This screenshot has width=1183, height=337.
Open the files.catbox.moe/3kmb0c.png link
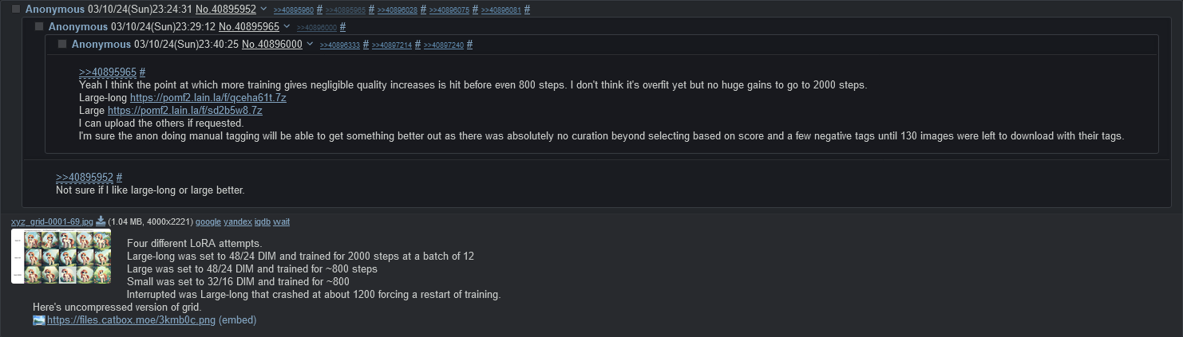click(131, 320)
